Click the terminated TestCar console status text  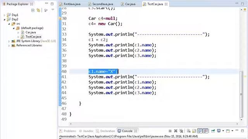point(128,136)
